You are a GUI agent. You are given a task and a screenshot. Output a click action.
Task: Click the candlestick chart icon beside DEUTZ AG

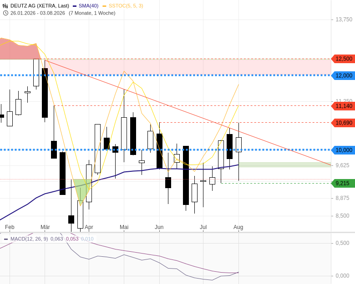tap(5, 6)
